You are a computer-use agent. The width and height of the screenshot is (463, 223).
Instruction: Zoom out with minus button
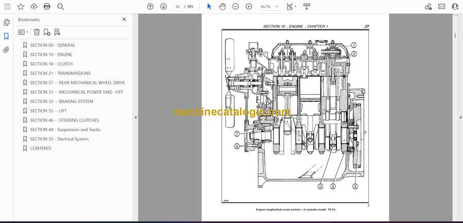point(235,7)
